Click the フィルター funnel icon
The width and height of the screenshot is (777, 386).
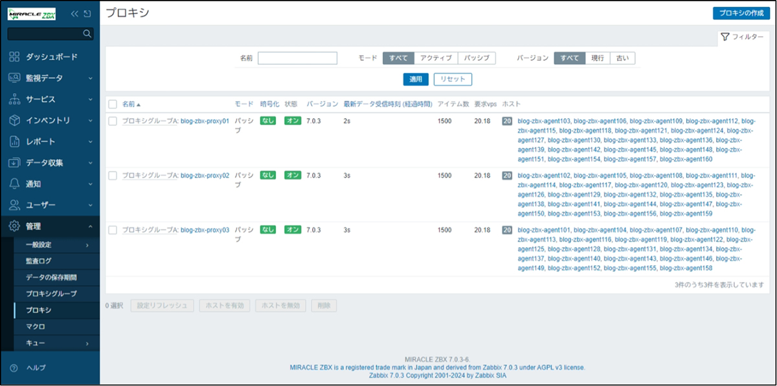point(725,38)
